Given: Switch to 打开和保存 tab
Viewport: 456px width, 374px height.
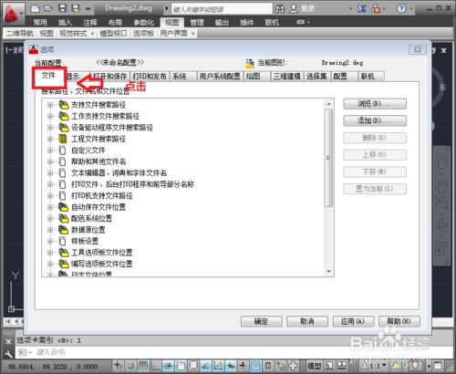Looking at the screenshot, I should 109,77.
